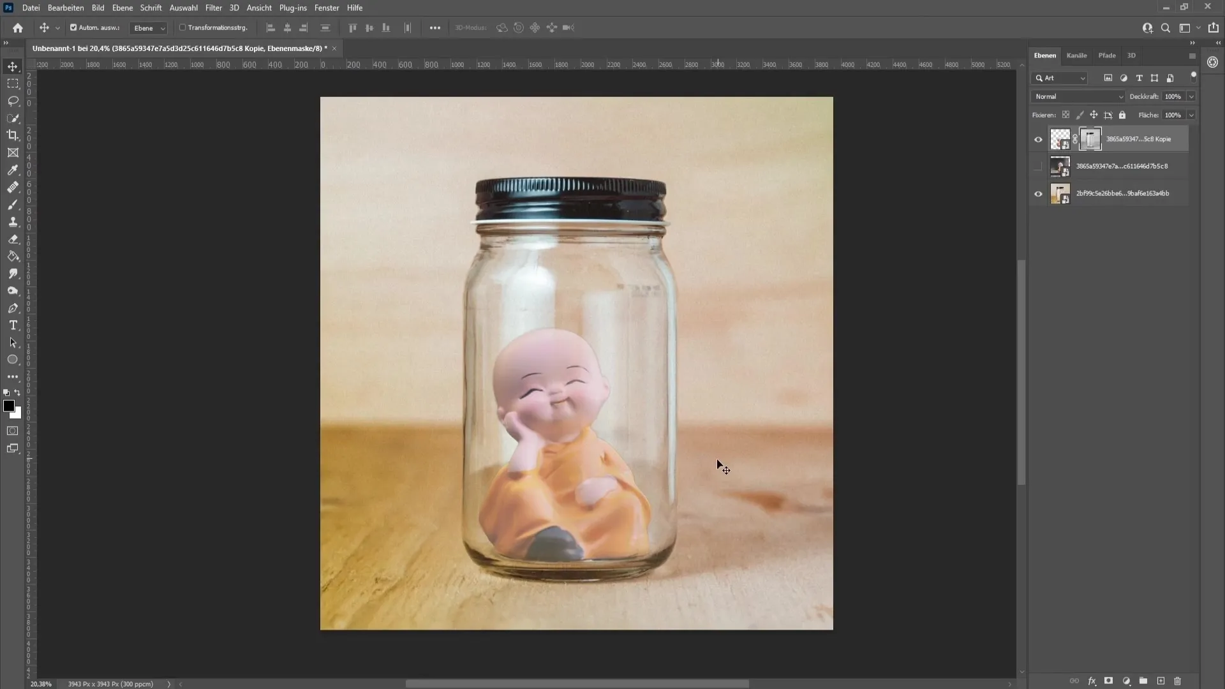Open the Auswahl menu
This screenshot has height=689, width=1225.
click(x=183, y=8)
